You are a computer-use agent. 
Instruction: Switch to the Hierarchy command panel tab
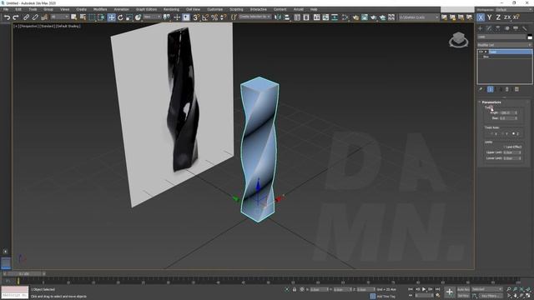click(498, 28)
